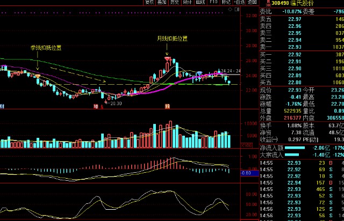Viewport: 344px width, 221px height.
Task: Click the 卖五 price 22.97
Action: 295,19
